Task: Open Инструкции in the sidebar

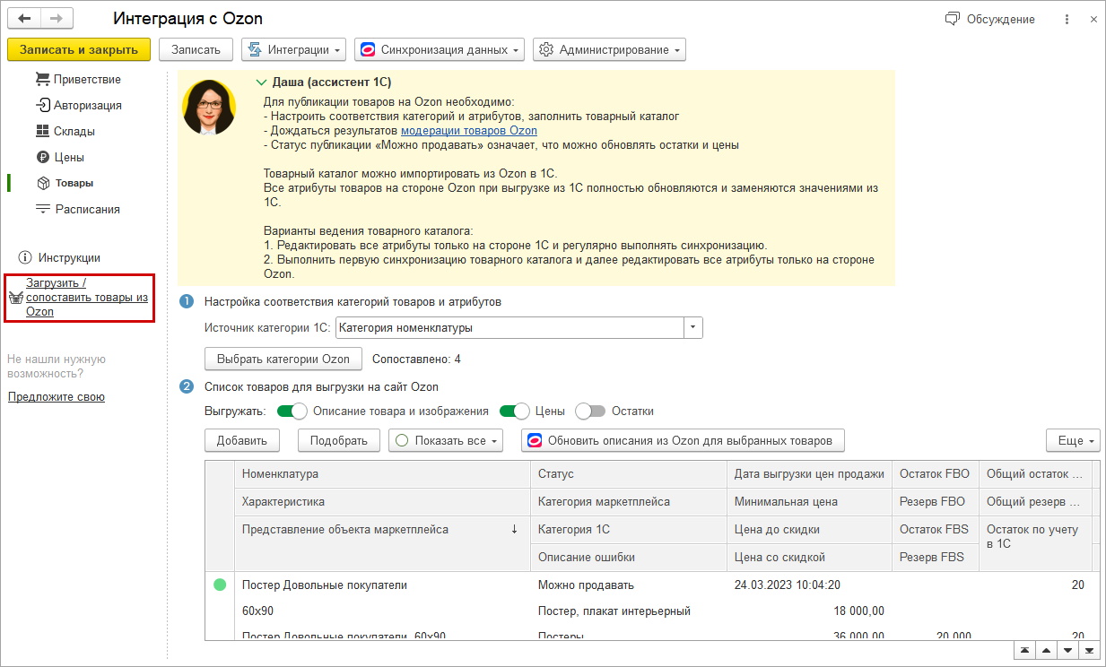Action: click(x=59, y=257)
